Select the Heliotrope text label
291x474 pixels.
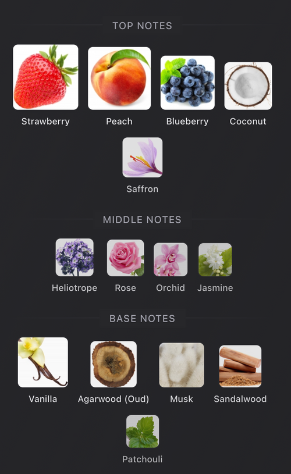pyautogui.click(x=74, y=288)
